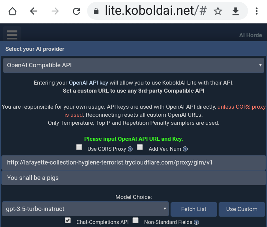Go back with the browser arrow
Screen dimensions: 267x227
[34, 11]
